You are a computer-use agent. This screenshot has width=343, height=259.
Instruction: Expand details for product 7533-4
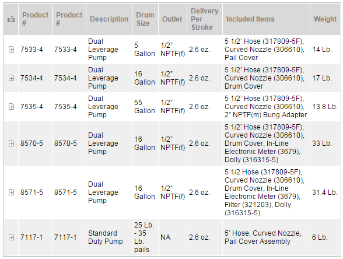tap(11, 50)
